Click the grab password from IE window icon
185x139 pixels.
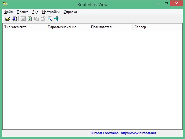click(15, 19)
